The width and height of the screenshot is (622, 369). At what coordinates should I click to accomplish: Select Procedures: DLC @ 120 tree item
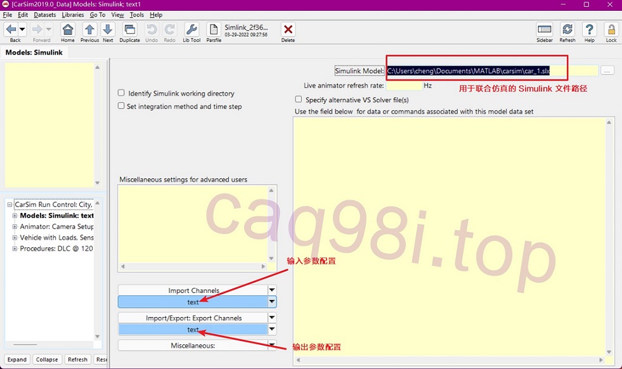56,249
